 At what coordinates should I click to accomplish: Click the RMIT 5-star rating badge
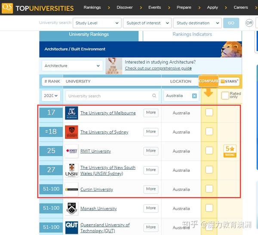tap(230, 151)
